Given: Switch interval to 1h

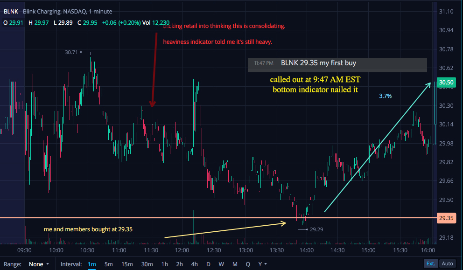Looking at the screenshot, I should click(x=164, y=264).
